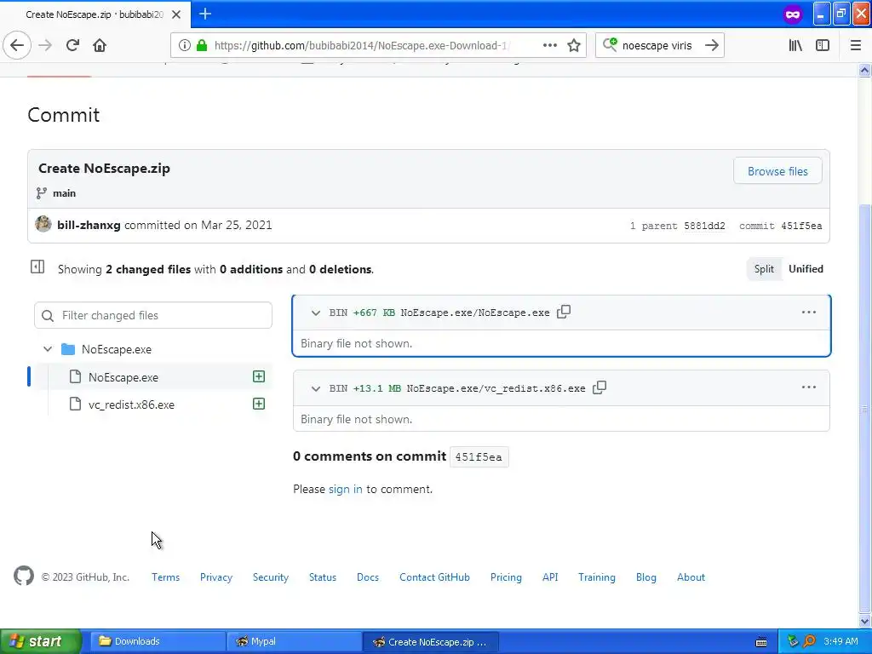Reload the current page
The height and width of the screenshot is (654, 872).
72,45
